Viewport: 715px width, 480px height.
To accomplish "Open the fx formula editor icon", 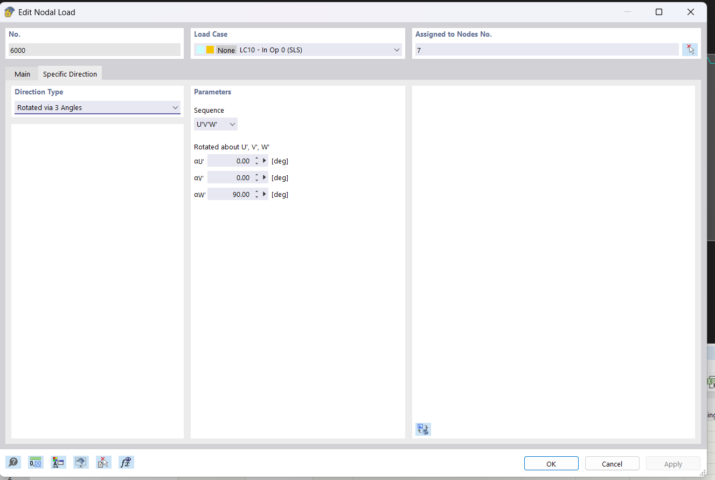I will click(x=126, y=462).
